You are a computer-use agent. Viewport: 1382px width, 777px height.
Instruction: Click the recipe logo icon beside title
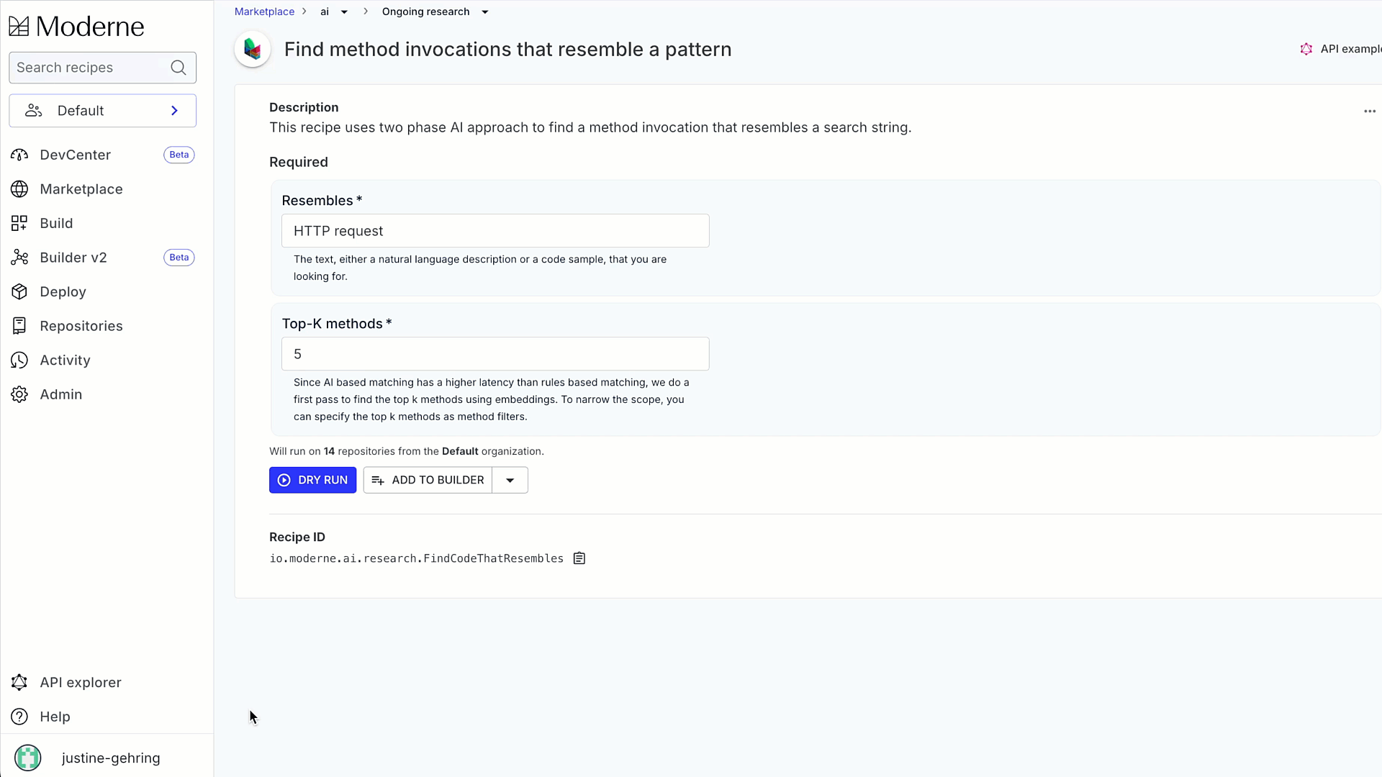point(253,49)
